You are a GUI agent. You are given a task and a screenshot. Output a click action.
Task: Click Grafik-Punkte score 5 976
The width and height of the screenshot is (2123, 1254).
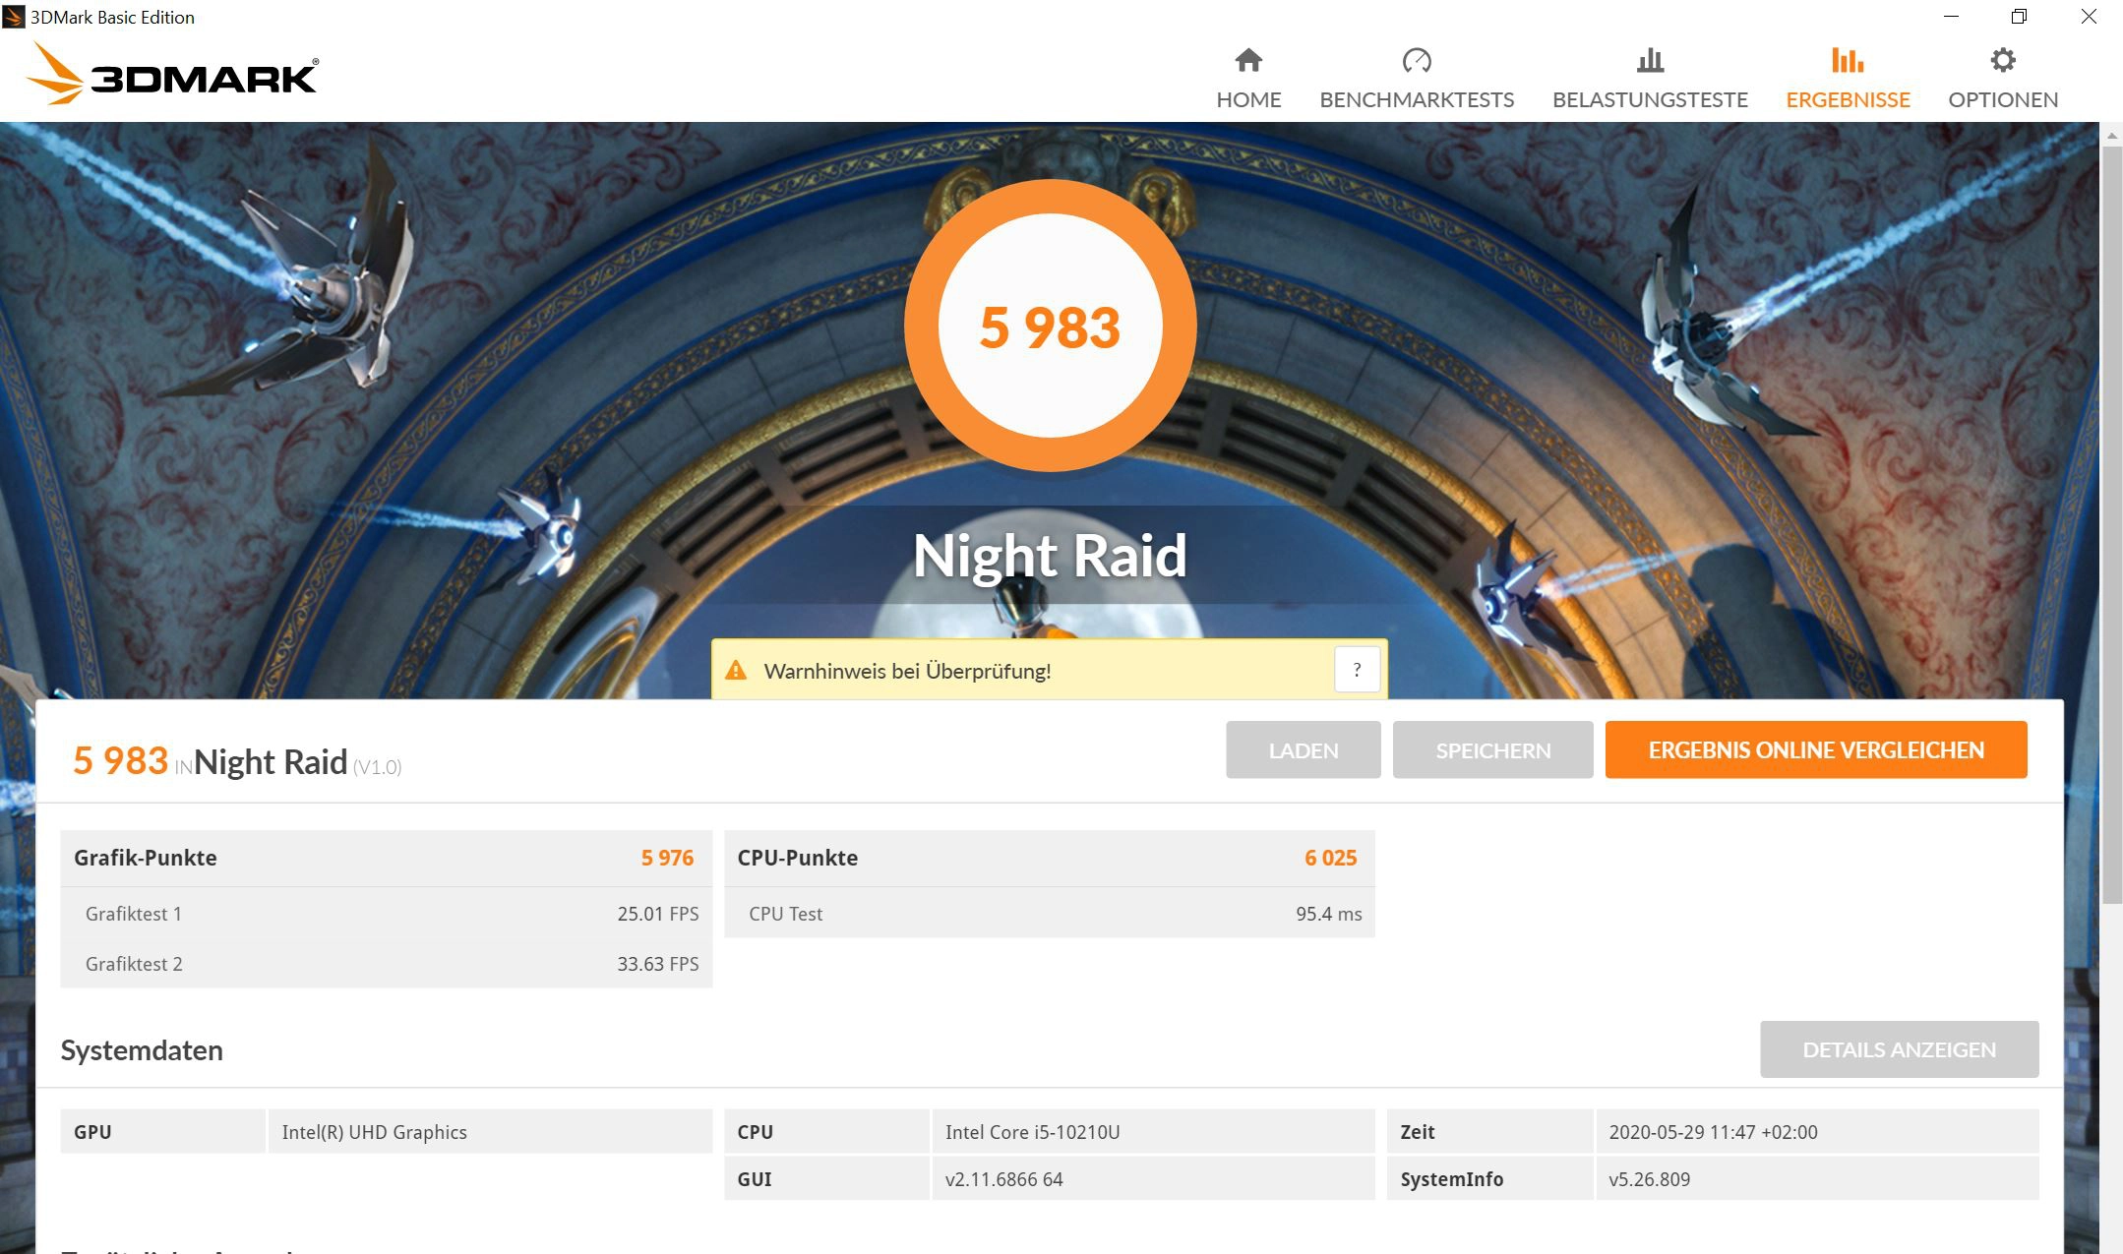tap(667, 858)
